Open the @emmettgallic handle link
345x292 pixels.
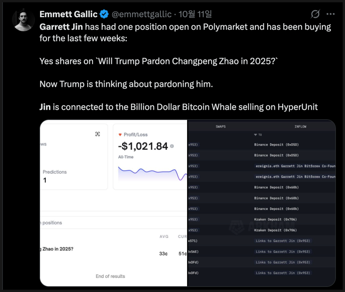coord(142,14)
